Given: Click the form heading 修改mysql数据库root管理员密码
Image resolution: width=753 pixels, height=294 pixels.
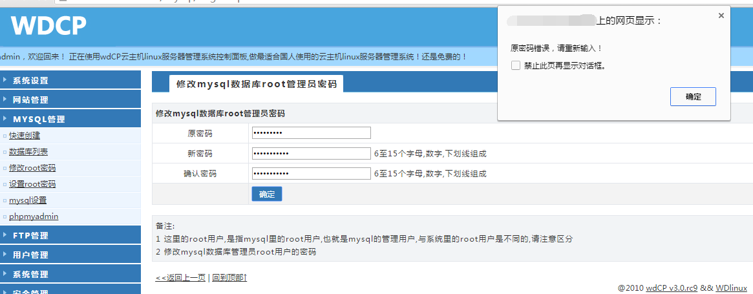Looking at the screenshot, I should (x=220, y=113).
